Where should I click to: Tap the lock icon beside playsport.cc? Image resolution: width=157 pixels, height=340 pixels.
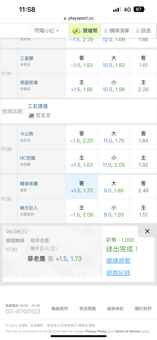[65, 18]
